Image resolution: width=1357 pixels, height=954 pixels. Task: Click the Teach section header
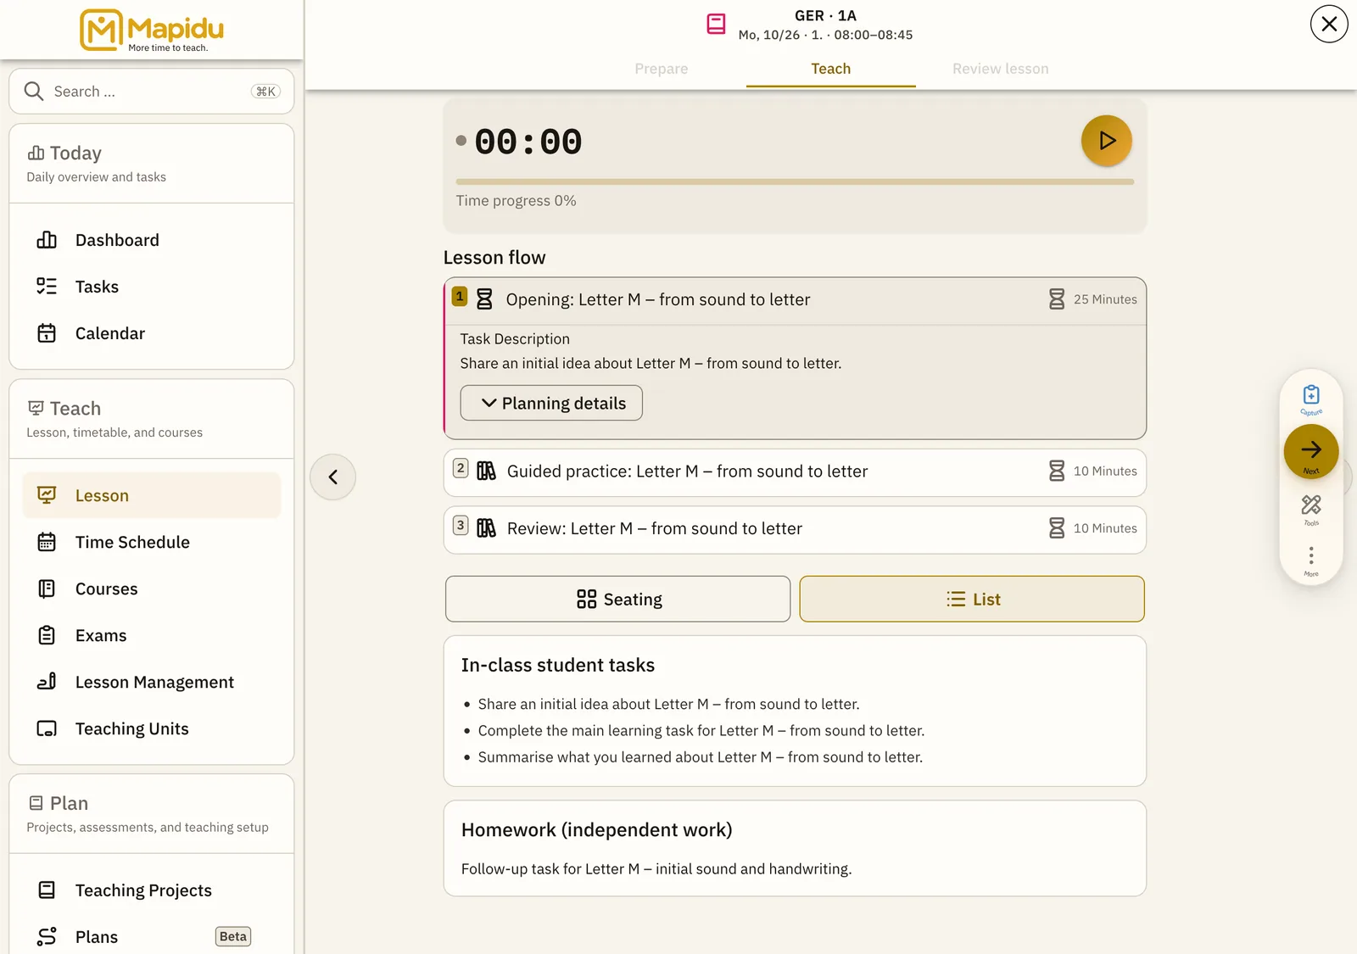(152, 419)
